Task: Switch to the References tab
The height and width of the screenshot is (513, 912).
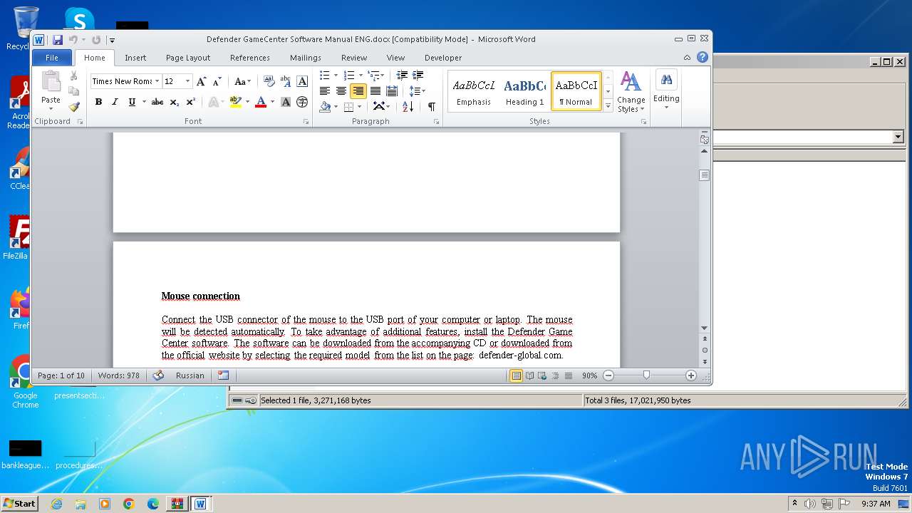Action: pyautogui.click(x=250, y=58)
